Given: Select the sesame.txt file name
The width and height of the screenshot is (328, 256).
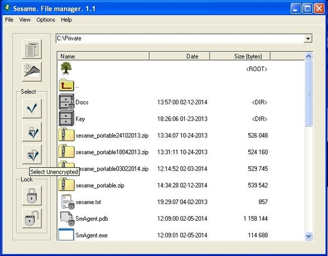Looking at the screenshot, I should click(x=88, y=202).
